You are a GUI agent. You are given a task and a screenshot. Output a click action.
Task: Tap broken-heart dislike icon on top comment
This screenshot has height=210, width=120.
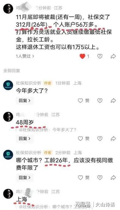pyautogui.click(x=100, y=56)
